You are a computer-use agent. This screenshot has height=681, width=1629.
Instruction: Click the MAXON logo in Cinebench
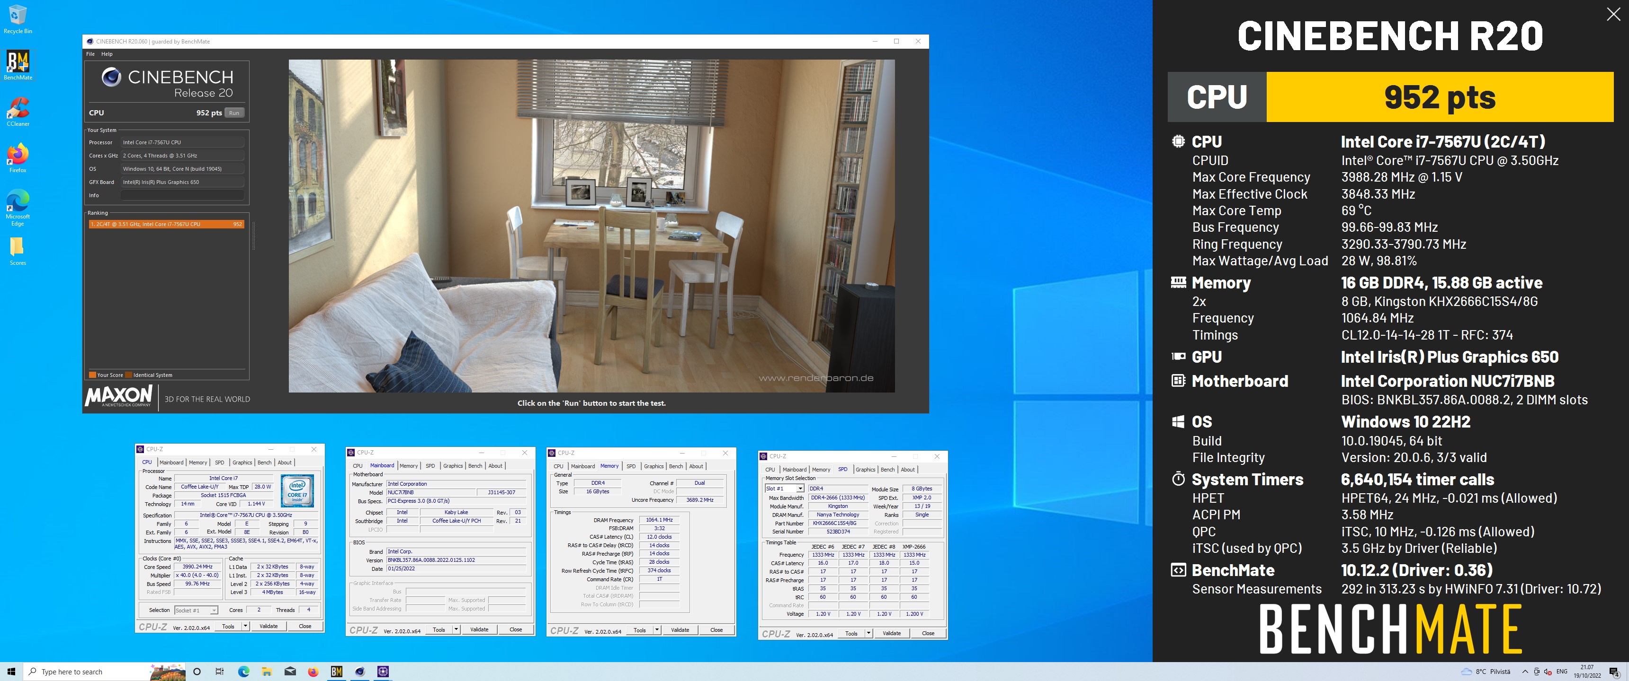pos(119,396)
